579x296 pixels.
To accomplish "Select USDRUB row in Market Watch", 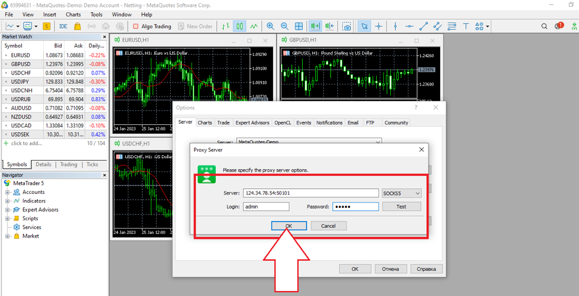I will point(55,100).
